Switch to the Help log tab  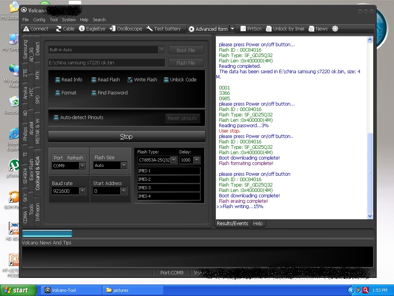258,224
